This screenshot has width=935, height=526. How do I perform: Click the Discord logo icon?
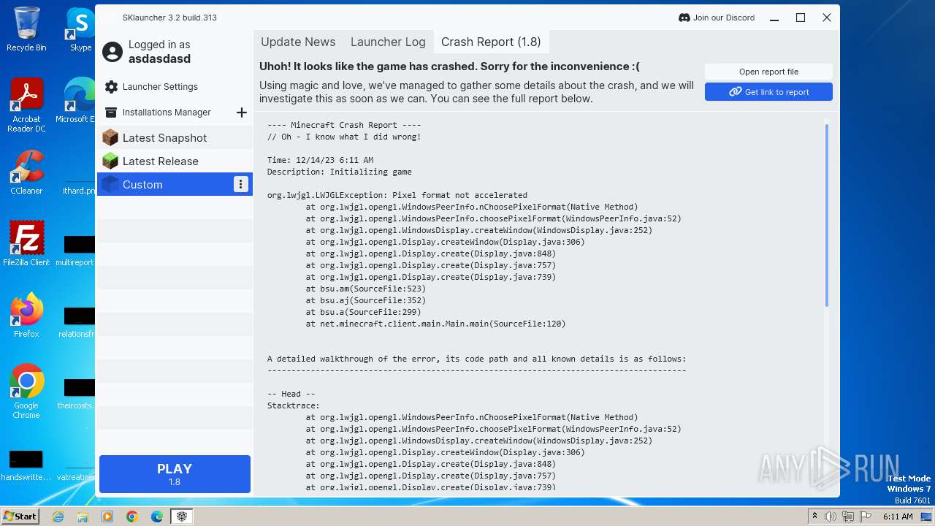point(684,18)
